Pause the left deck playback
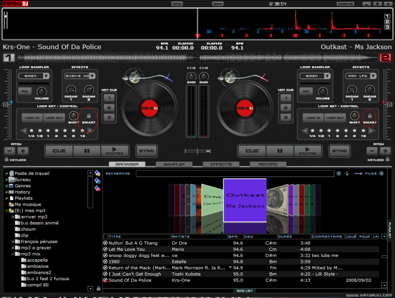The height and width of the screenshot is (298, 395). [x=87, y=150]
